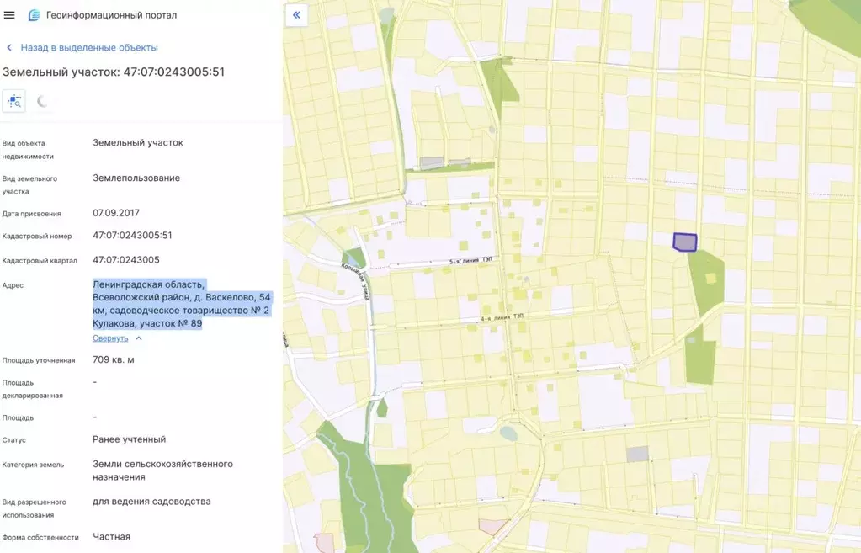Click the Геоинформационный портал logo icon
Image resolution: width=861 pixels, height=553 pixels.
[34, 15]
